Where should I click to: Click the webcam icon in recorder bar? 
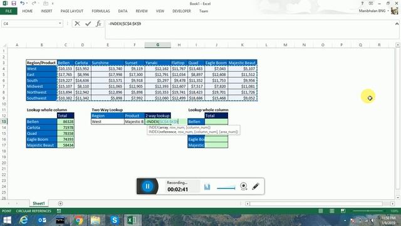click(x=244, y=186)
